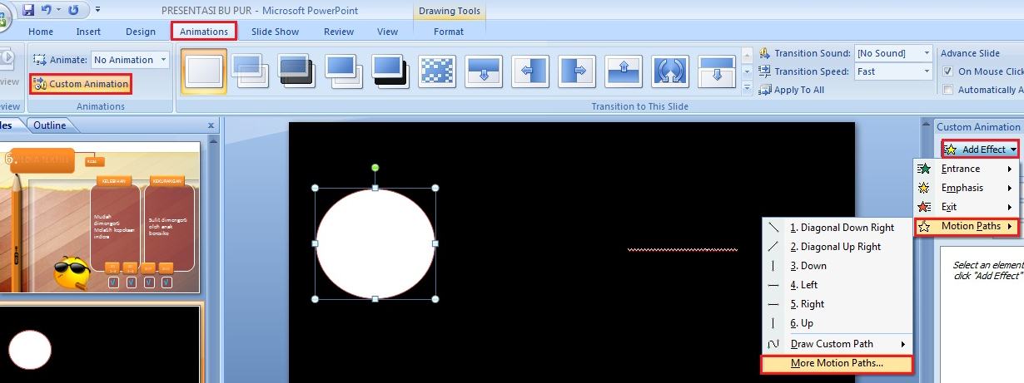
Task: Apply the Wipe Up transition thumbnail
Action: (x=623, y=71)
